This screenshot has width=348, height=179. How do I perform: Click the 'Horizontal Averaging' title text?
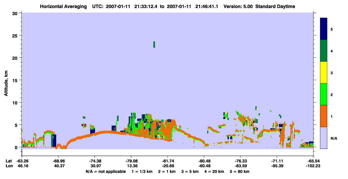pos(63,6)
